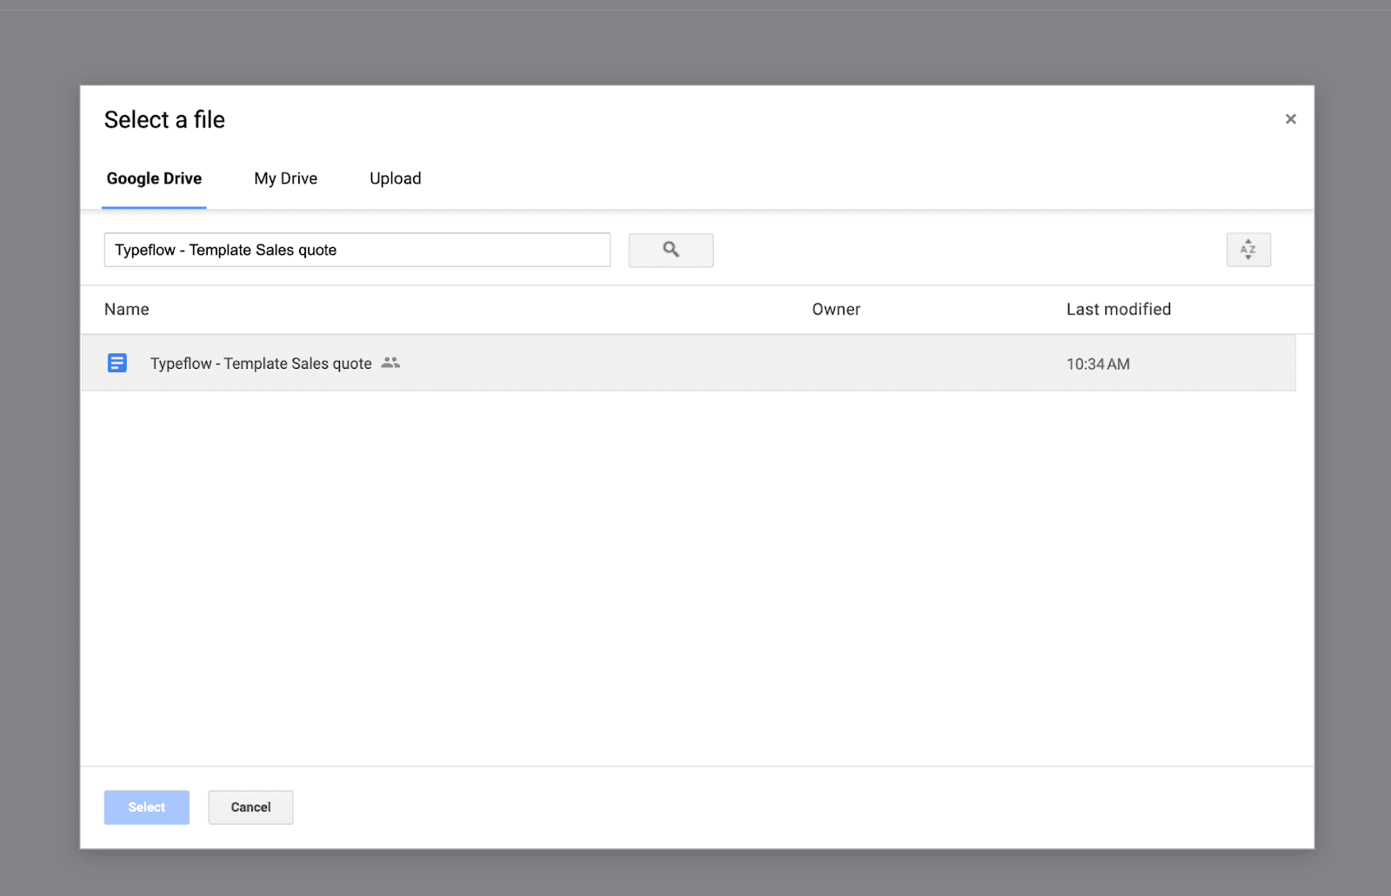
Task: Open the A-Z sort options button
Action: (x=1248, y=250)
